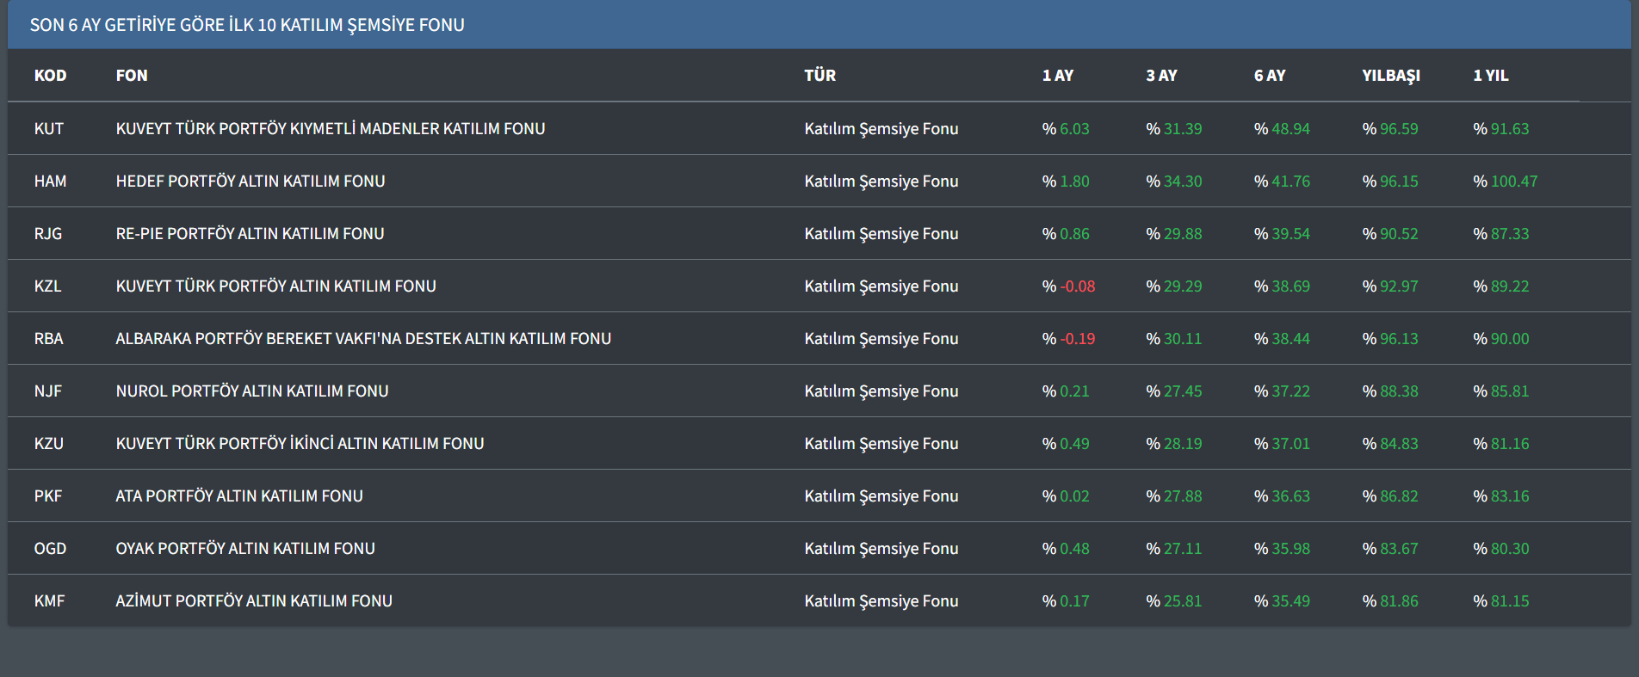The image size is (1639, 677).
Task: Click the KUT fund code
Action: click(49, 129)
